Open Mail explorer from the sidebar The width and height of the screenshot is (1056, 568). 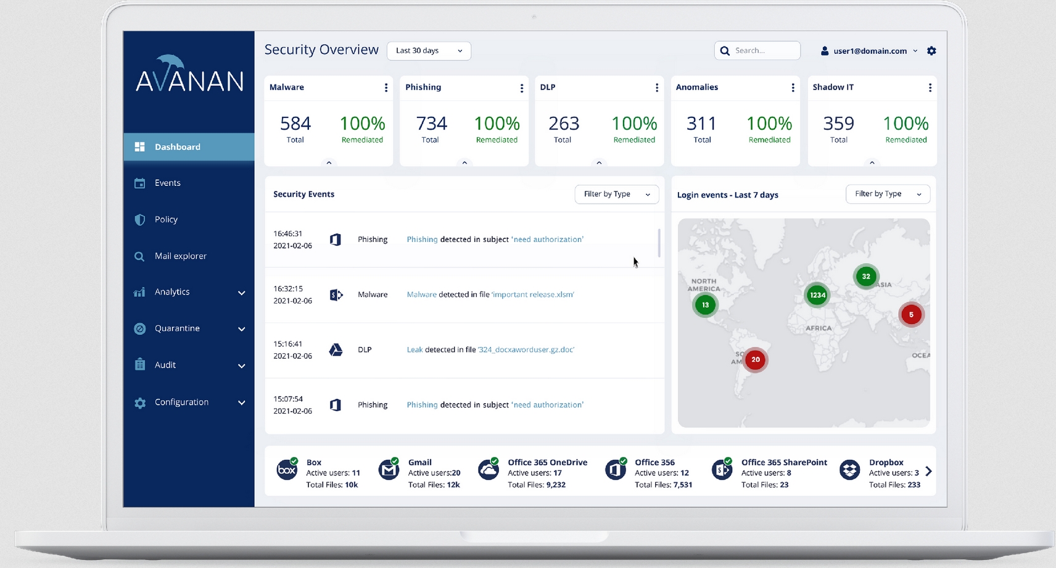180,256
